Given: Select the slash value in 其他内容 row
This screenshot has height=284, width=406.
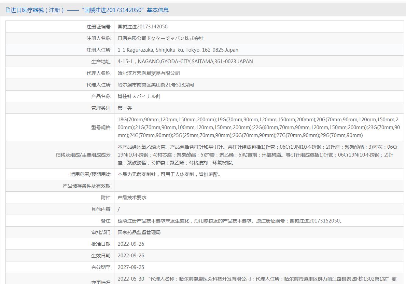Looking at the screenshot, I should (118, 209).
